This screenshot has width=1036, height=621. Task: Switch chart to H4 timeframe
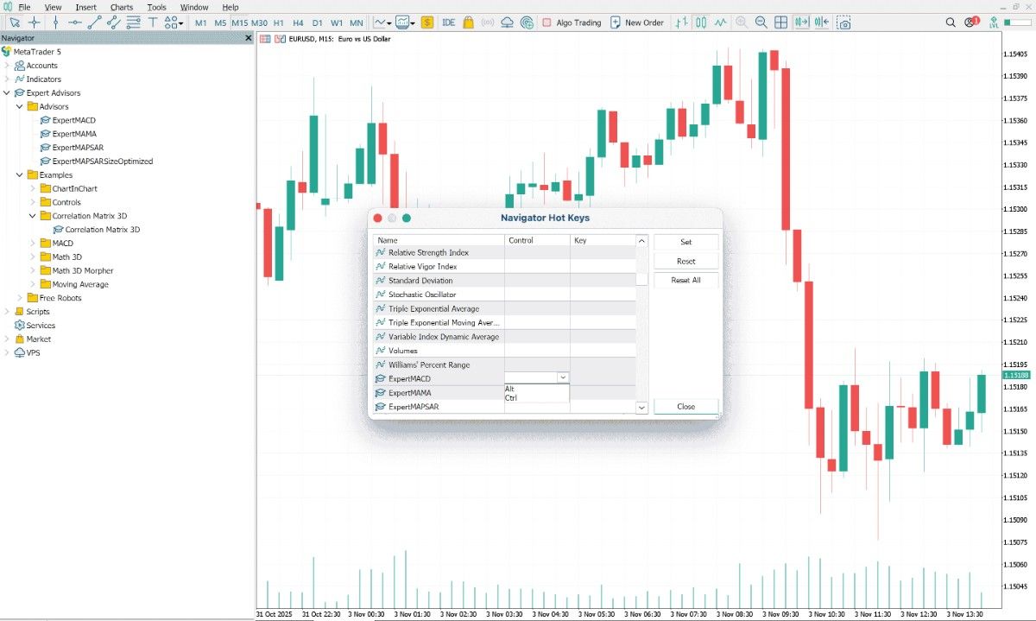click(x=298, y=22)
